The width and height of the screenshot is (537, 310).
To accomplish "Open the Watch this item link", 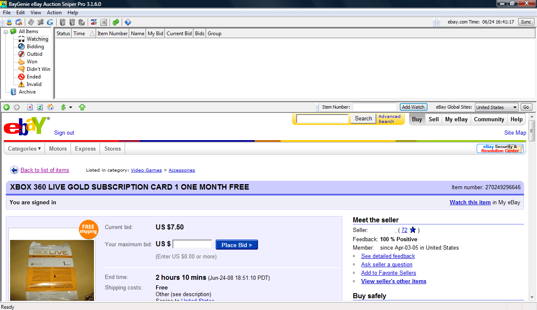I will (x=470, y=202).
